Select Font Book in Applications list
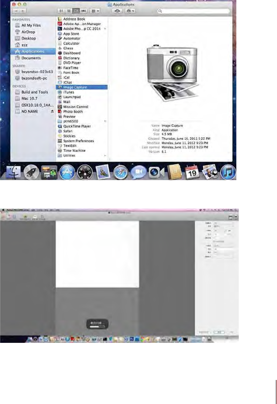 (x=71, y=73)
